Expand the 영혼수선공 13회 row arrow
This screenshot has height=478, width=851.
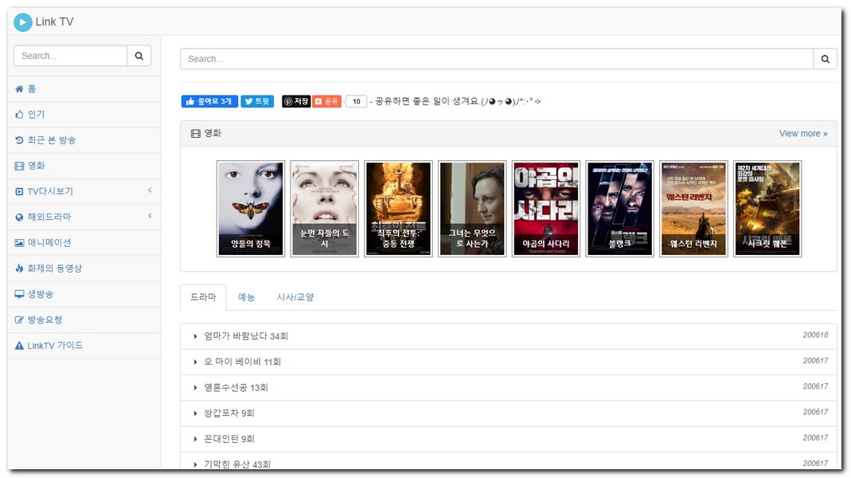tap(195, 388)
